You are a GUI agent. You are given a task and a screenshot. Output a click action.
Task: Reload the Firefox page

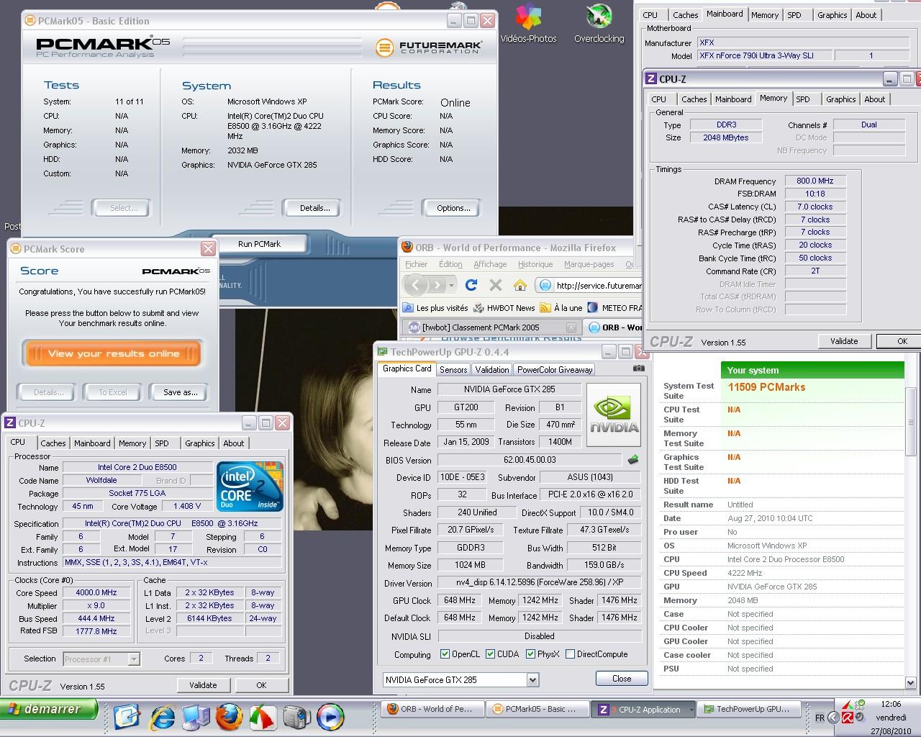click(x=471, y=285)
